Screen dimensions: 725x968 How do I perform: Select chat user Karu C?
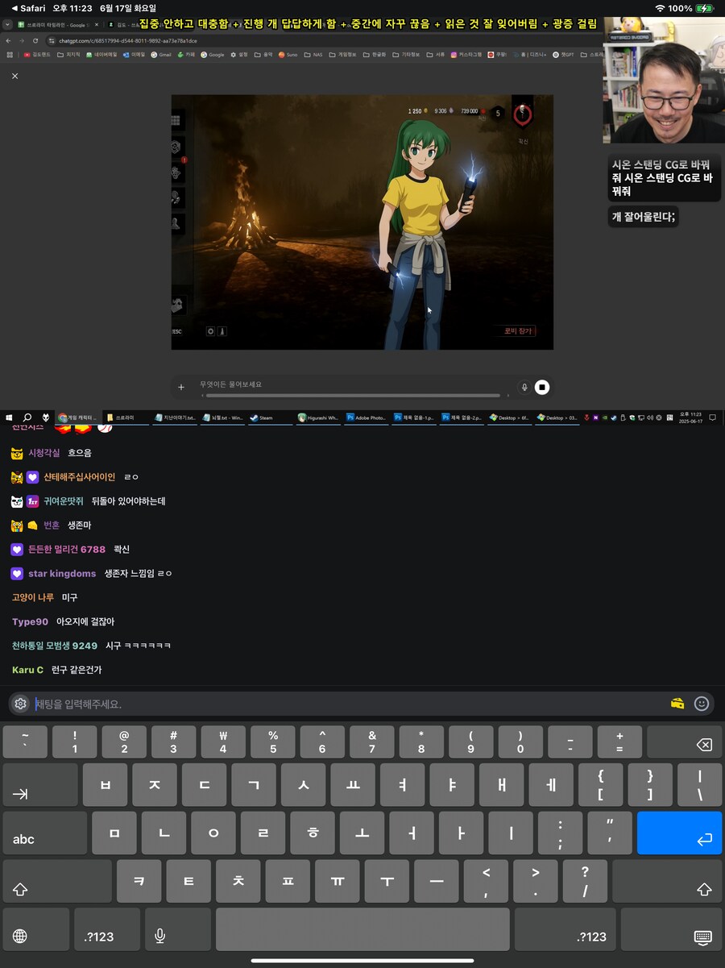tap(28, 670)
